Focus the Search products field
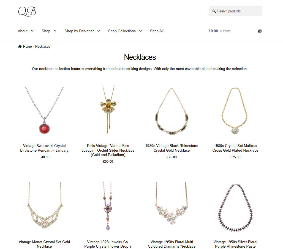Image resolution: width=283 pixels, height=249 pixels. click(235, 11)
